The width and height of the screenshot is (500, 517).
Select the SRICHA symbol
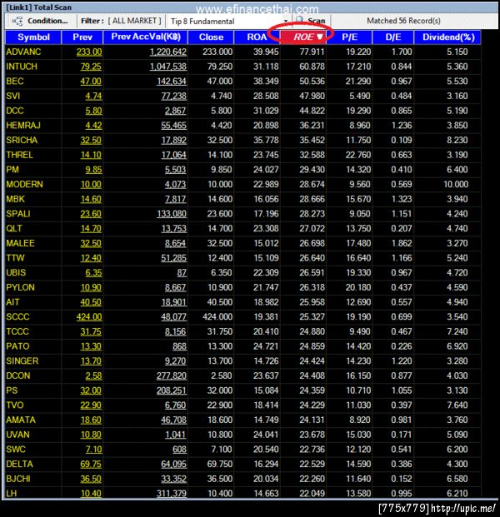[x=22, y=140]
